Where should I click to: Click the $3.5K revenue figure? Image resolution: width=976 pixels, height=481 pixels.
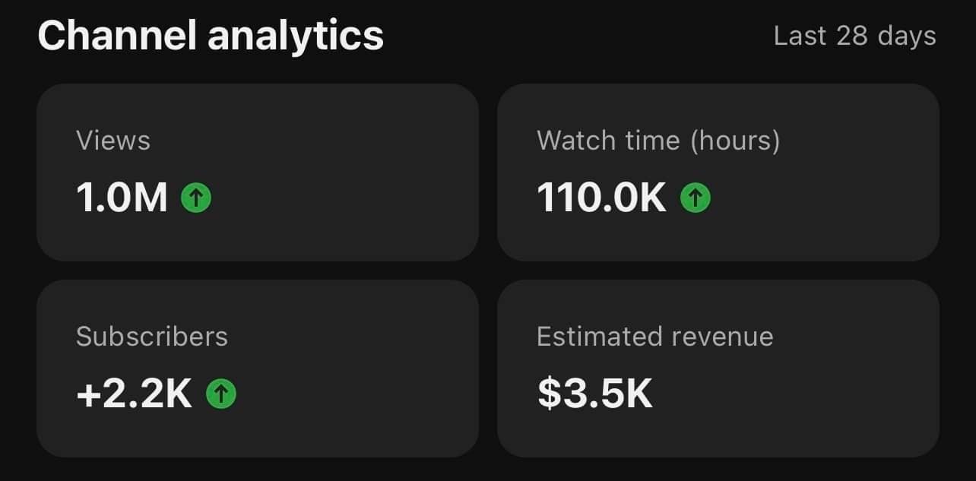(595, 394)
